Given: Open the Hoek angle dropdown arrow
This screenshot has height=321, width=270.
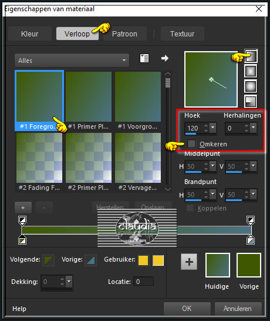Looking at the screenshot, I should [212, 128].
